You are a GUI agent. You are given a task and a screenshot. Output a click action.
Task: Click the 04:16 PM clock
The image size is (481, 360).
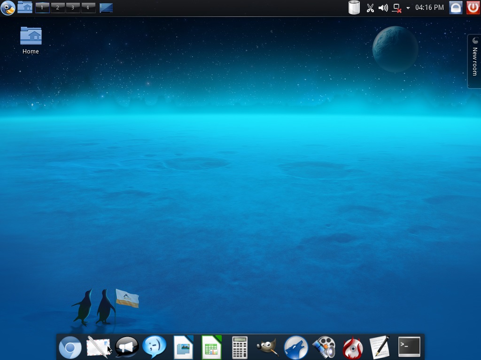point(429,7)
